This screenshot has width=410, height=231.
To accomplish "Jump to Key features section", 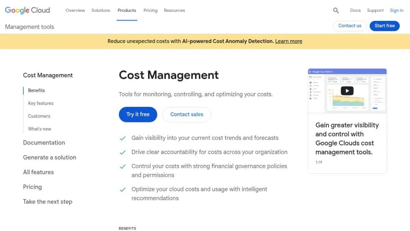I will pyautogui.click(x=41, y=103).
